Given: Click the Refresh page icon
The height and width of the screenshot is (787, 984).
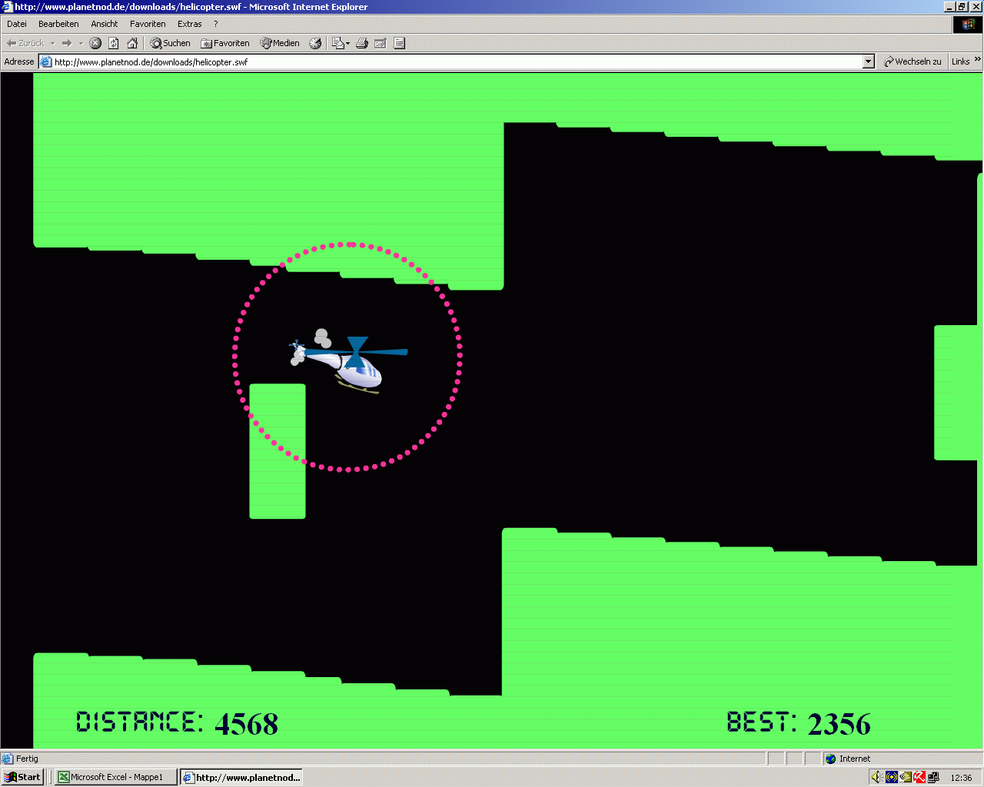Looking at the screenshot, I should (114, 43).
